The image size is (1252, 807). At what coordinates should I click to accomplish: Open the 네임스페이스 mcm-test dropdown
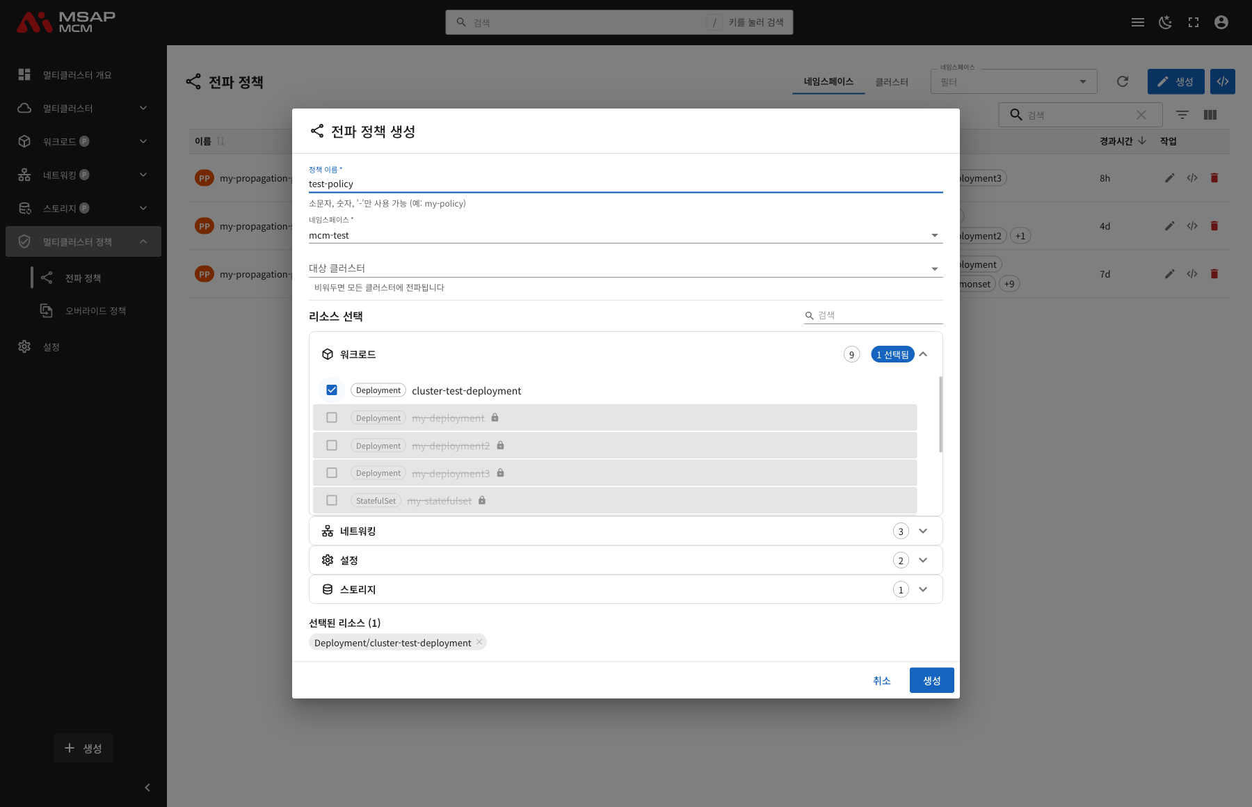coord(625,235)
